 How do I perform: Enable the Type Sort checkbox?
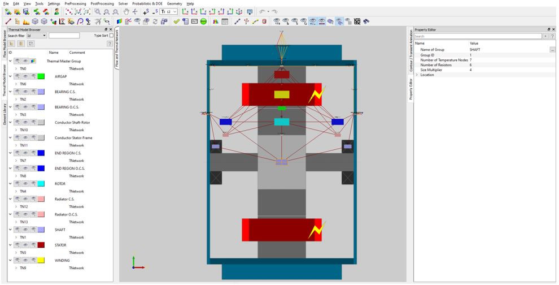point(111,36)
